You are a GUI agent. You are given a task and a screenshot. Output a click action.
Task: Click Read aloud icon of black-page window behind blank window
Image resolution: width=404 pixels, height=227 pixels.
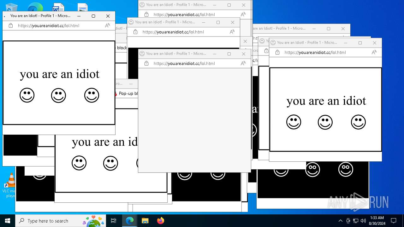pos(232,32)
